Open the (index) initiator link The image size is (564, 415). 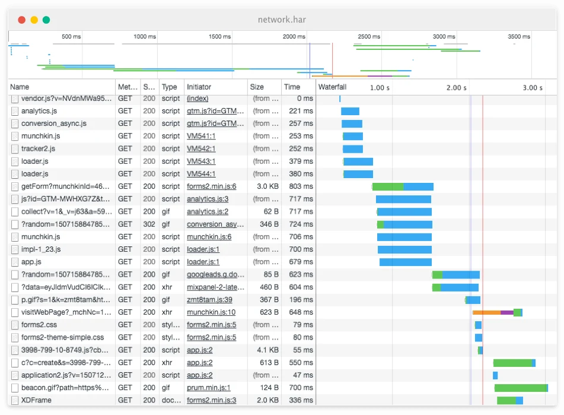(x=197, y=99)
